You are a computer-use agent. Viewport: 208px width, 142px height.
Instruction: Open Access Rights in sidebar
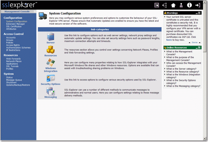click(13, 45)
